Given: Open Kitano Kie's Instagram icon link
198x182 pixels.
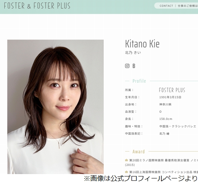Looking at the screenshot, I should (x=127, y=66).
